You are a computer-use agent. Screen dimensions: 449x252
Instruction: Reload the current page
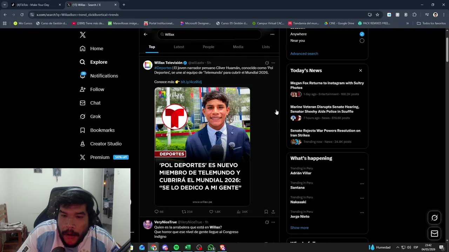pos(22,15)
